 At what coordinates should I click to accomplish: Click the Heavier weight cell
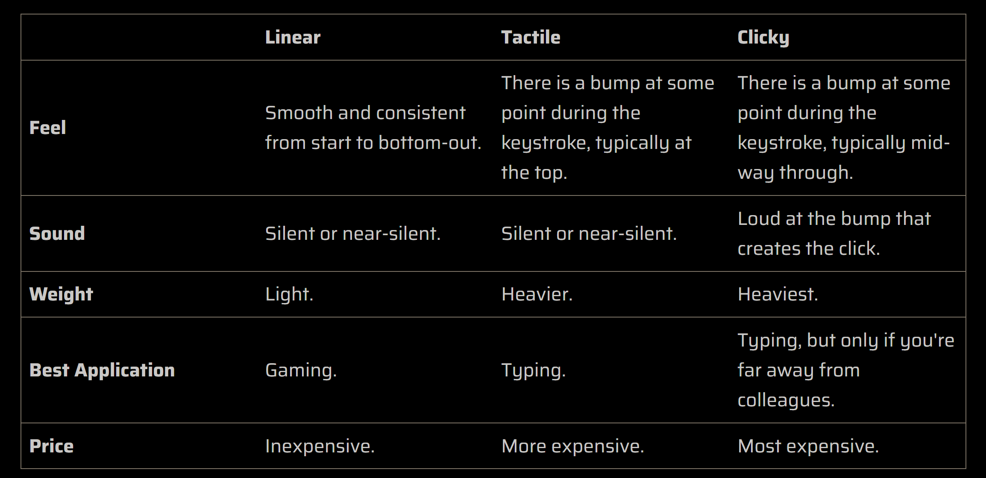pyautogui.click(x=537, y=294)
